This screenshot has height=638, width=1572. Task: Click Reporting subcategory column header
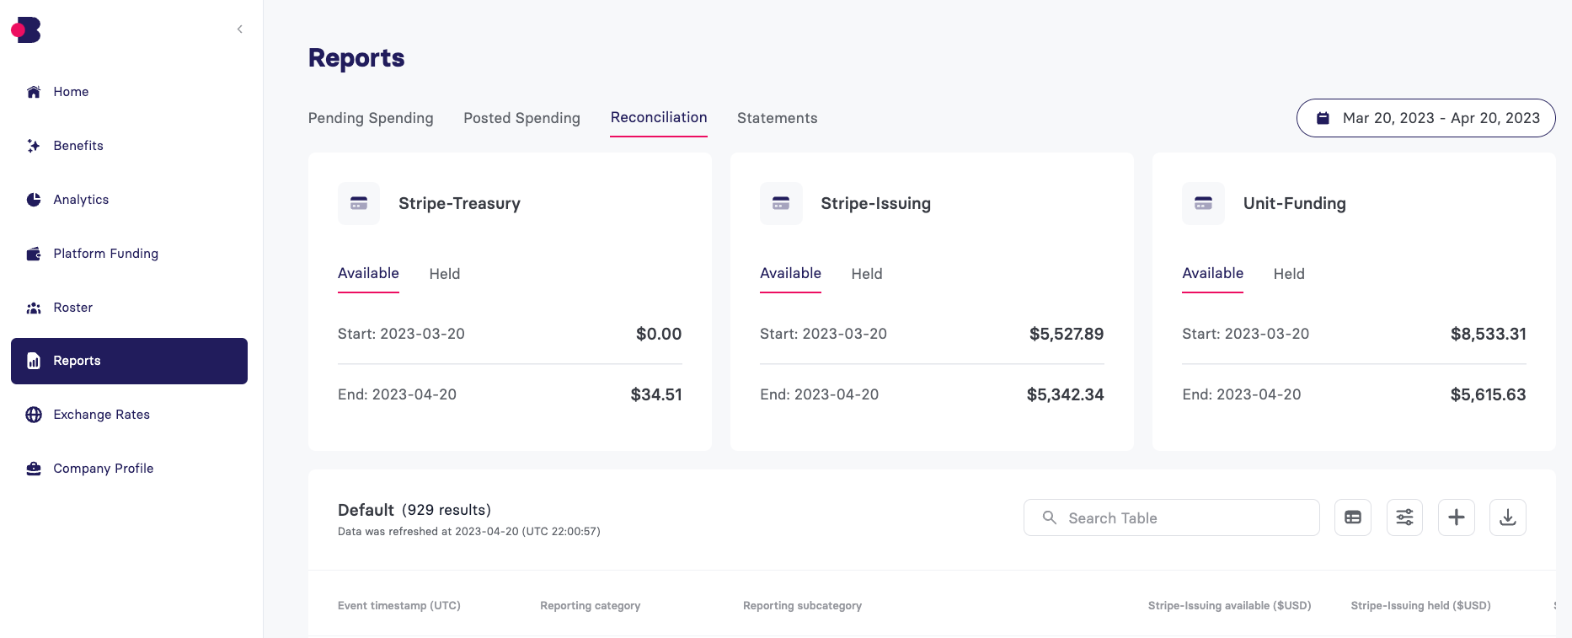pyautogui.click(x=802, y=605)
